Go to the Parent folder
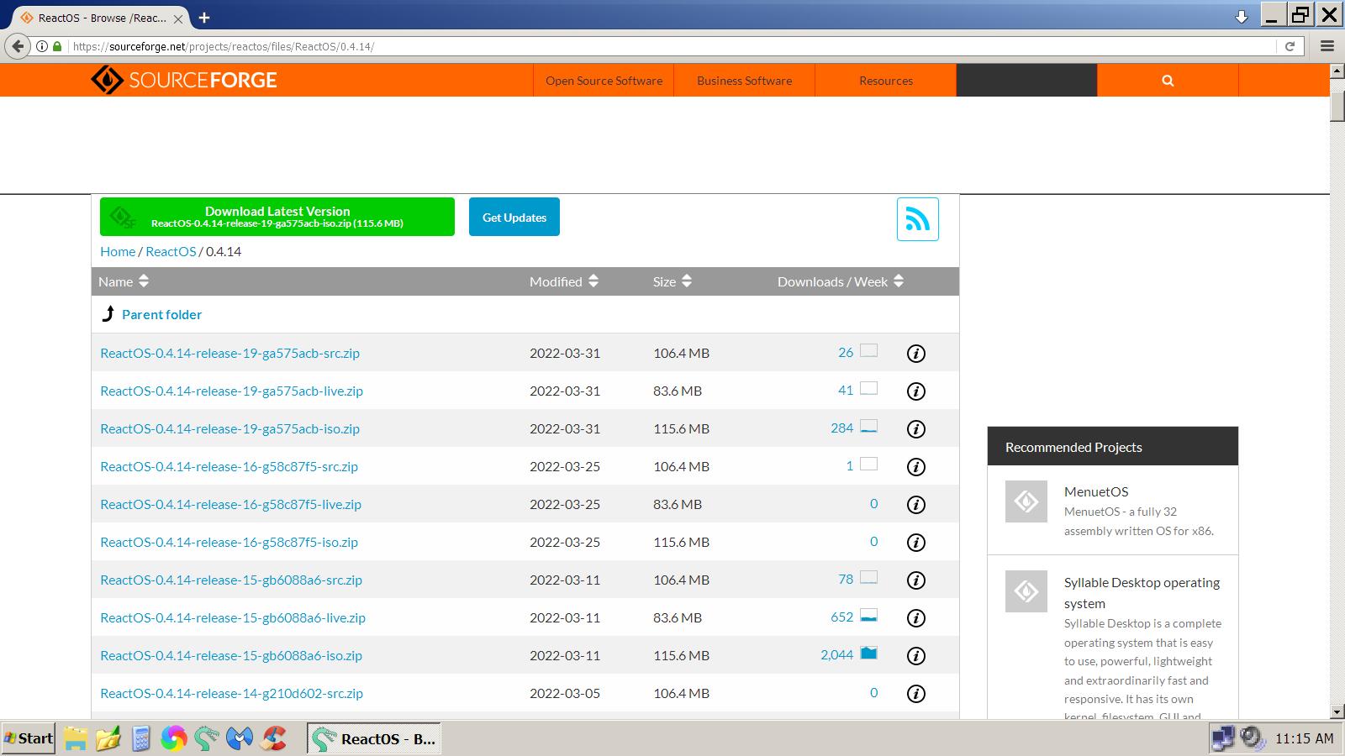The image size is (1345, 756). coord(161,314)
